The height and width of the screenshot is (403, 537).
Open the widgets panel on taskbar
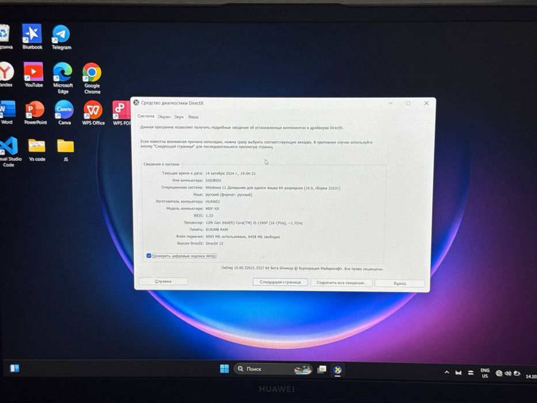pos(15,368)
